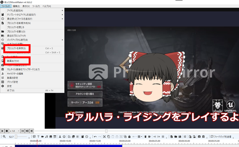
Task: Undo the last action
Action: [x=95, y=137]
